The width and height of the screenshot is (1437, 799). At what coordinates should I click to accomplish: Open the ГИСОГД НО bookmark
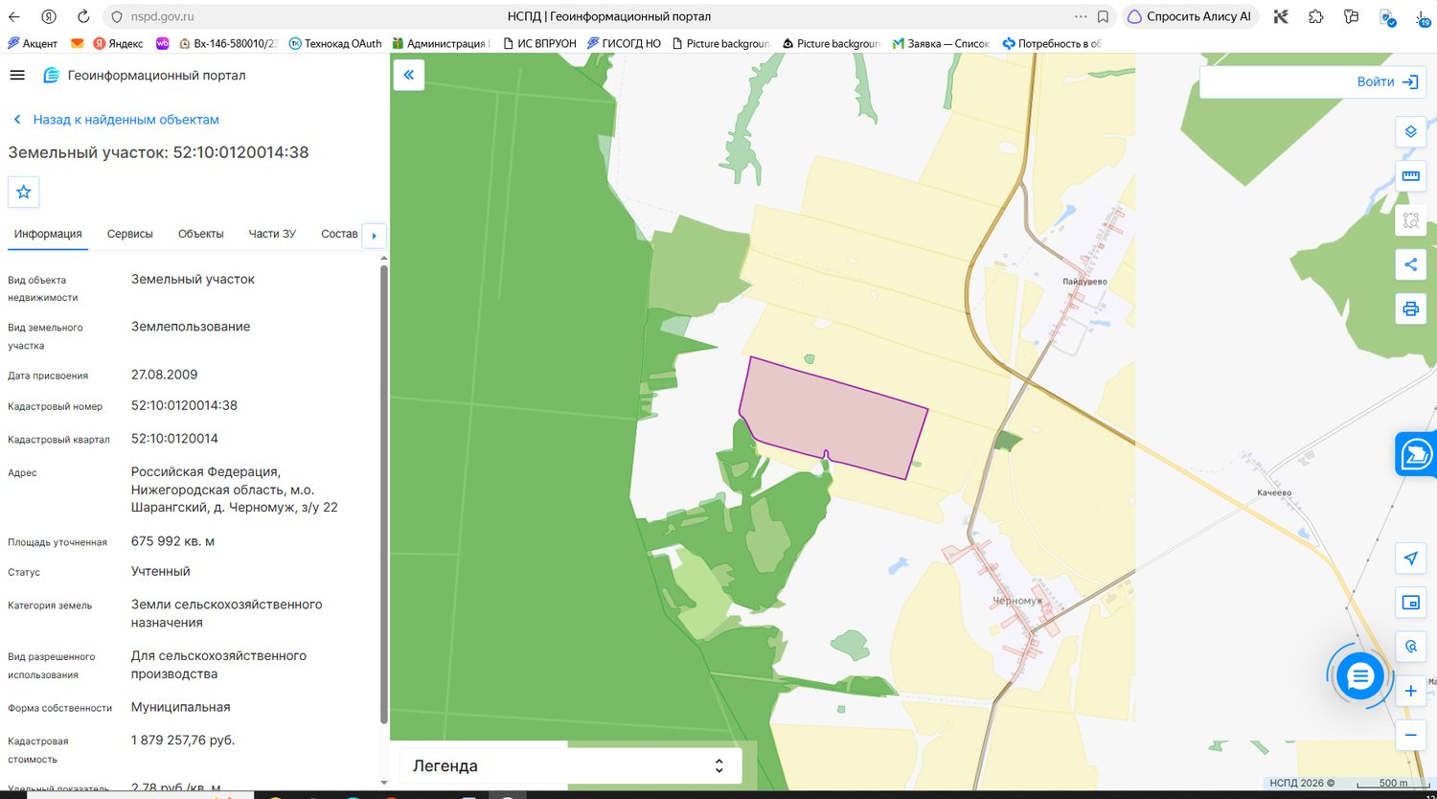pos(624,43)
